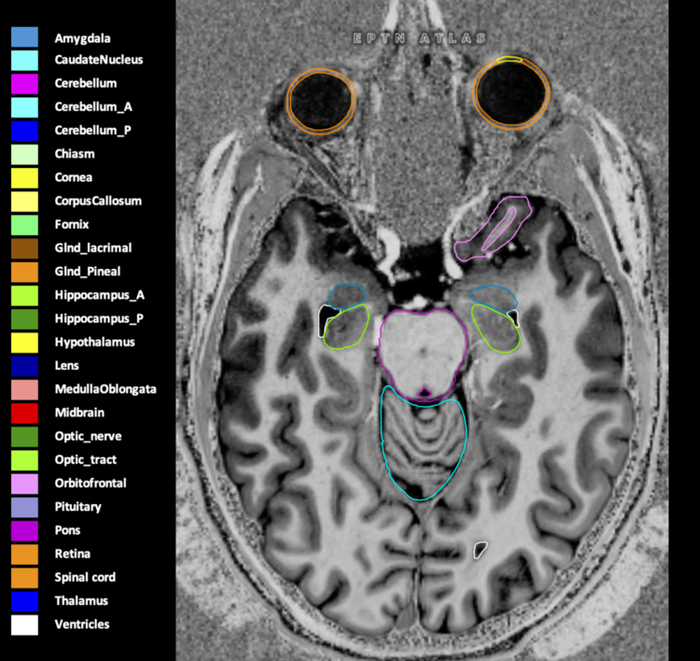Click the Spinal cord swatch
The height and width of the screenshot is (661, 700).
tap(24, 578)
